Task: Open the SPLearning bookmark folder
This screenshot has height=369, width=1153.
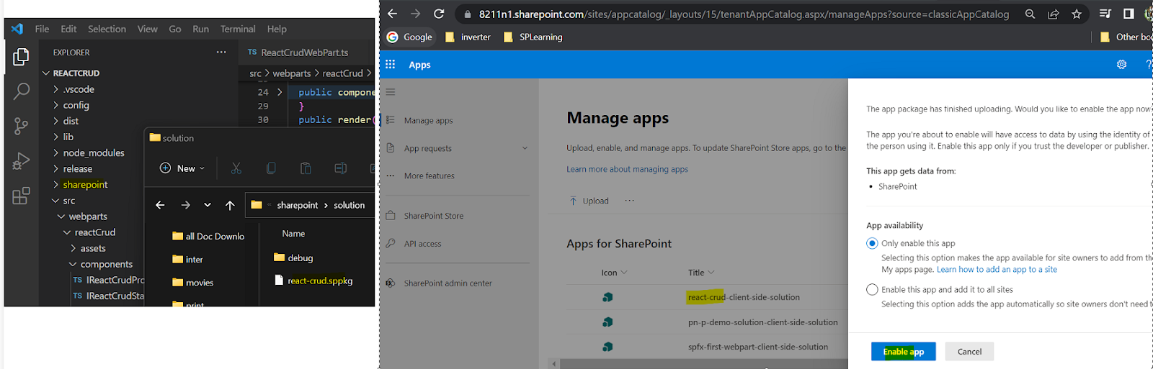Action: point(533,37)
